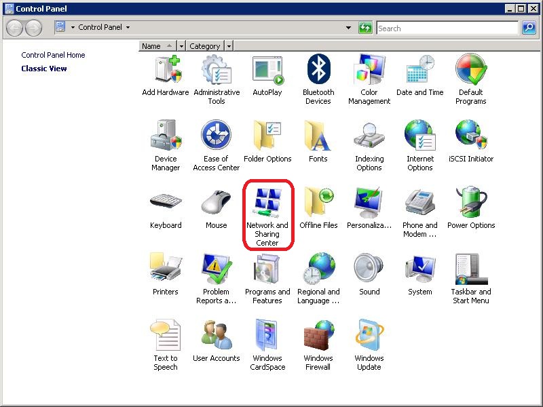543x407 pixels.
Task: Open the Control Panel title bar system icon
Action: pyautogui.click(x=10, y=9)
